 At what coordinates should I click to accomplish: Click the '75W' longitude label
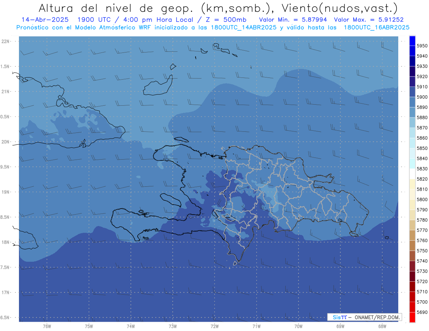pyautogui.click(x=89, y=326)
